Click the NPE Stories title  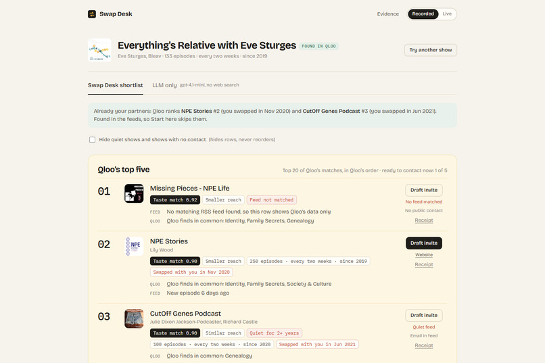point(169,241)
